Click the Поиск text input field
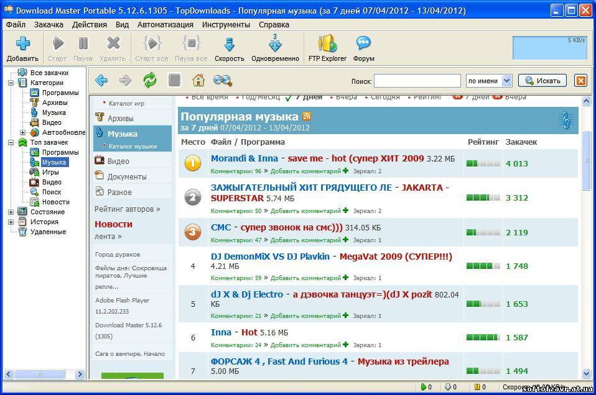The height and width of the screenshot is (395, 596). (x=417, y=81)
